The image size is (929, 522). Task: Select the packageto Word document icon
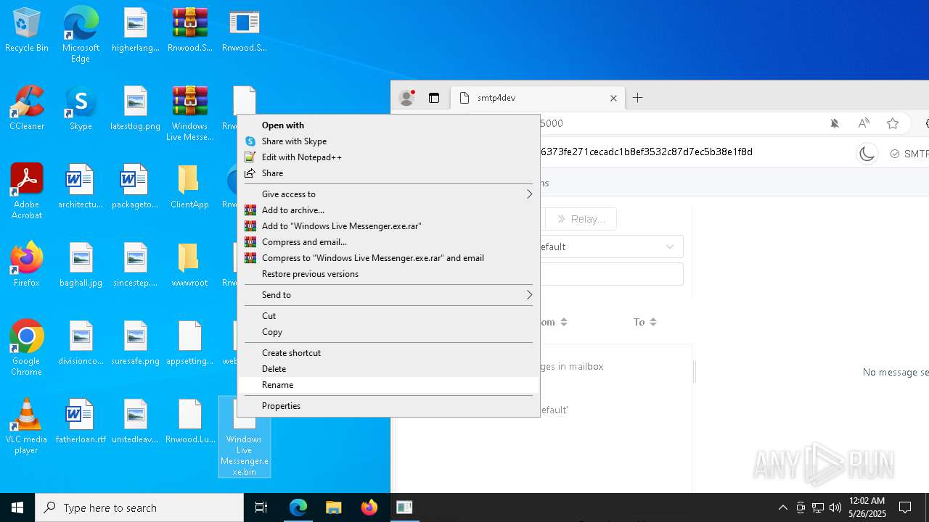tap(136, 187)
